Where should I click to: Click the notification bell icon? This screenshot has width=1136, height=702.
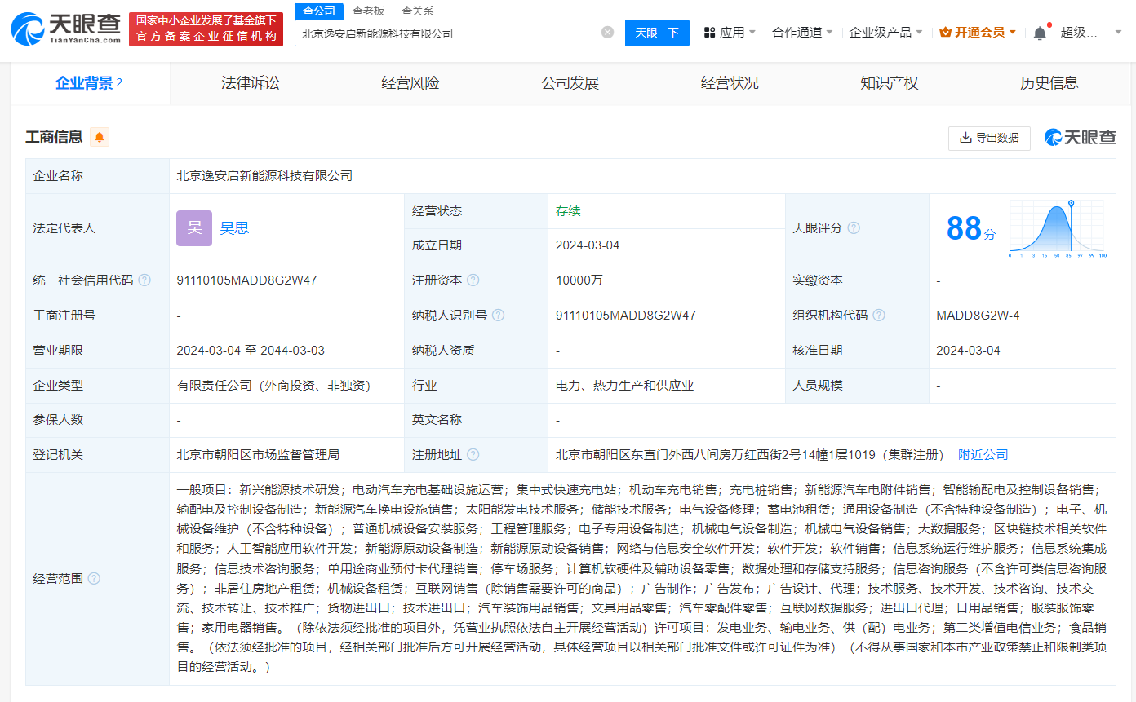1039,33
